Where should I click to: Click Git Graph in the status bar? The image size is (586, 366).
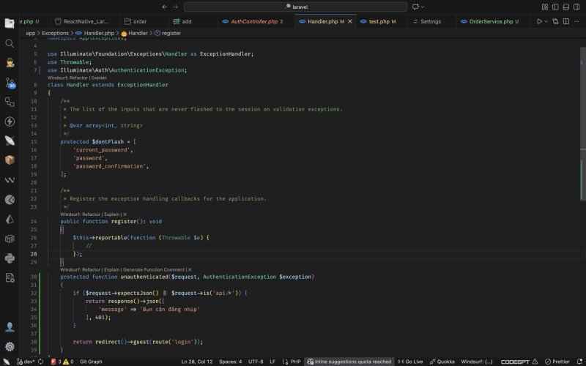[91, 362]
